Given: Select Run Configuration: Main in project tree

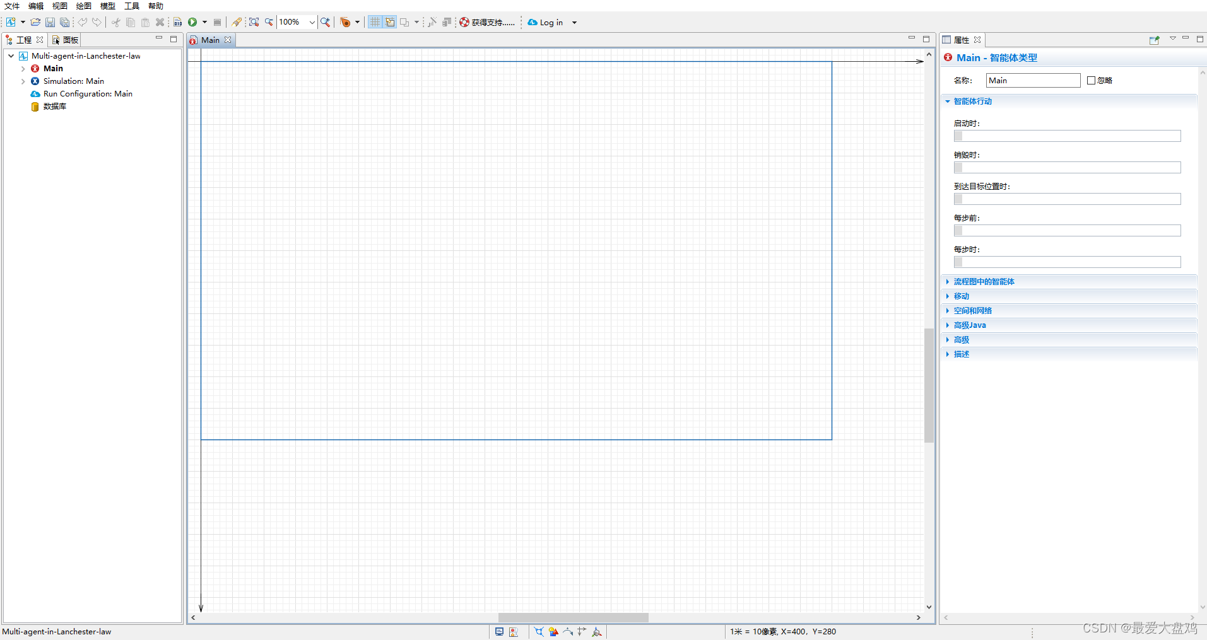Looking at the screenshot, I should (88, 93).
